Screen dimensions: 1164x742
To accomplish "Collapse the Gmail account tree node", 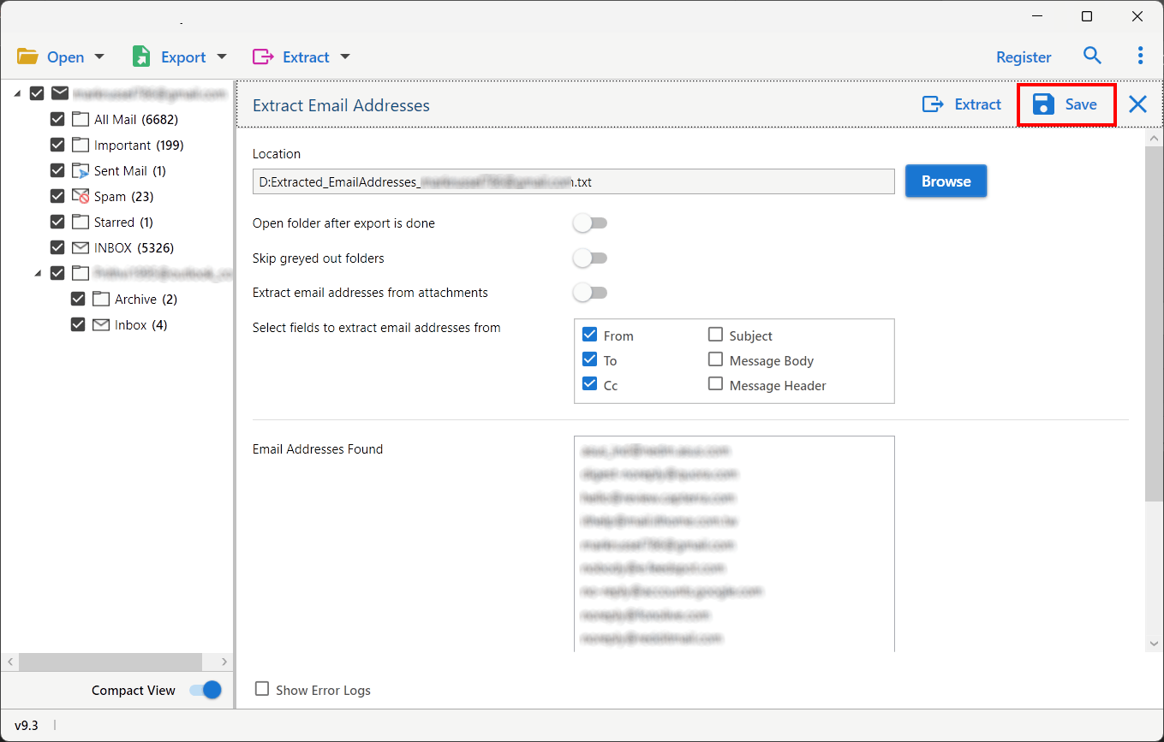I will [17, 94].
